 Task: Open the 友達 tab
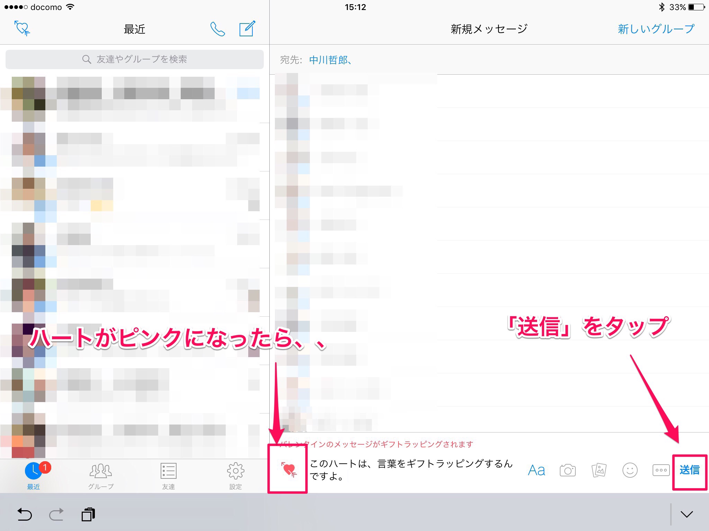coord(169,476)
